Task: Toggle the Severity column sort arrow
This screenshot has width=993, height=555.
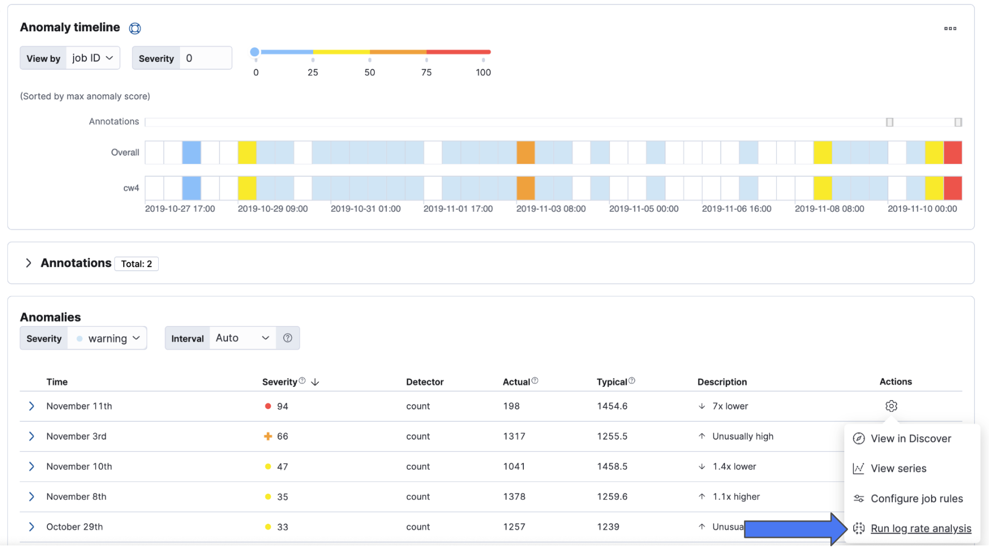Action: (315, 382)
